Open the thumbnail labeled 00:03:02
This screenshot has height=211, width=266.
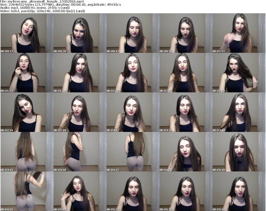[133, 112]
